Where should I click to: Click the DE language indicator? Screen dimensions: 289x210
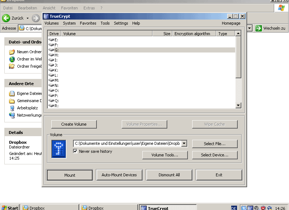coord(234,208)
